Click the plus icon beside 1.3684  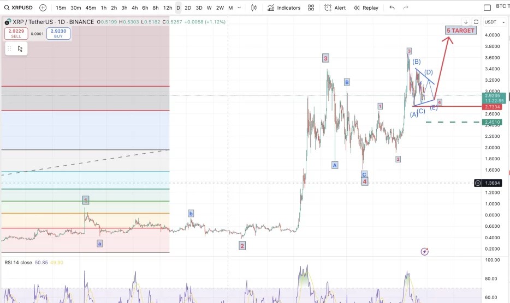coord(478,183)
